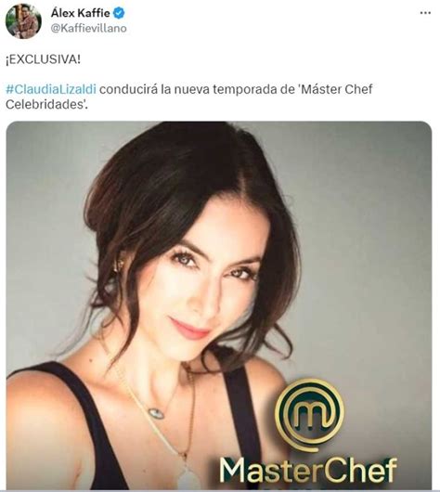Click the ¡EXCLUSIVA! text line

coord(44,59)
